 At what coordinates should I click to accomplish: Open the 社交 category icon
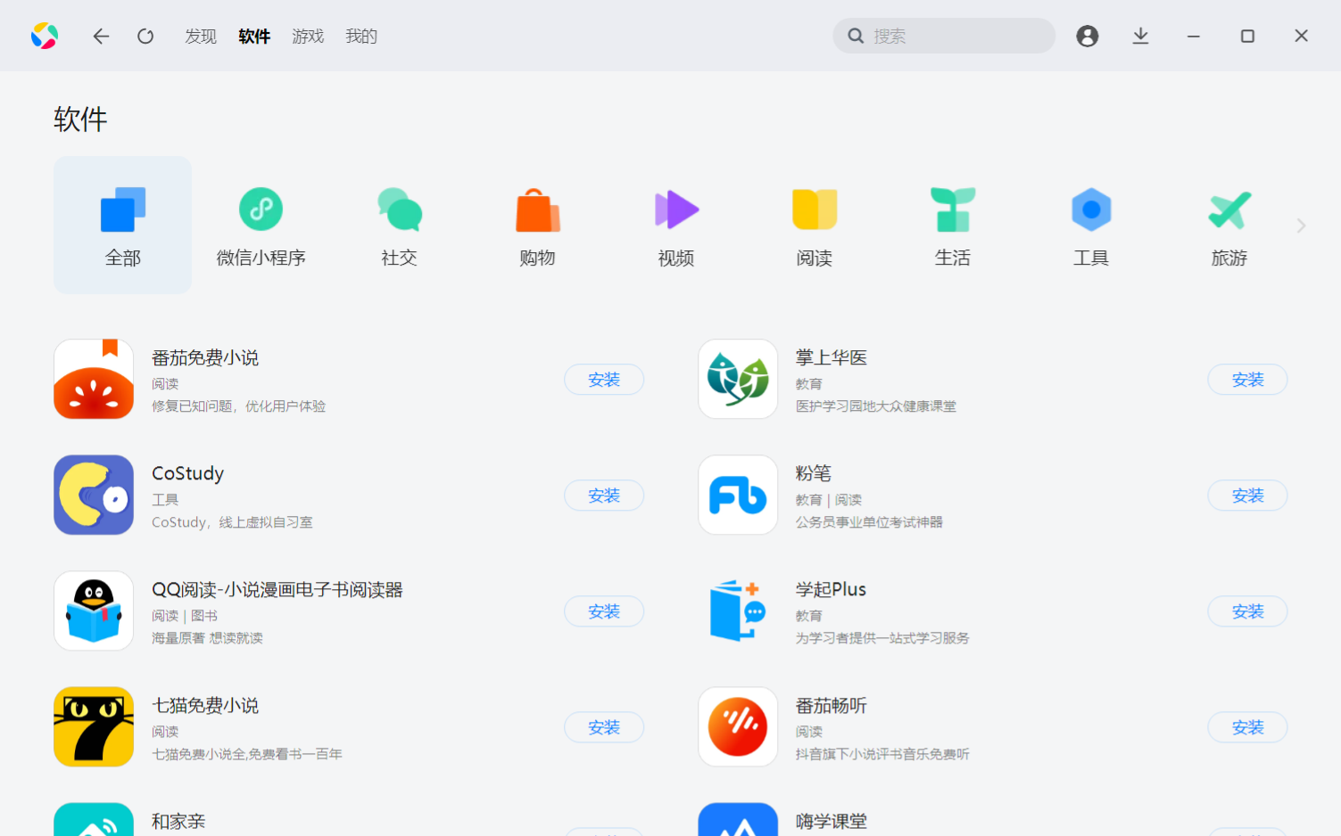pos(400,209)
